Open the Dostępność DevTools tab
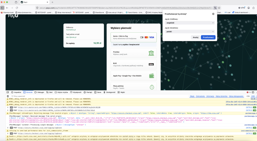The image size is (257, 141). (x=109, y=92)
